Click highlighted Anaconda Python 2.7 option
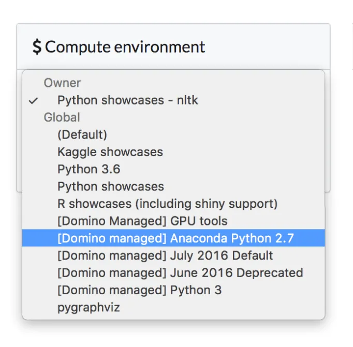The height and width of the screenshot is (347, 353). 175,238
